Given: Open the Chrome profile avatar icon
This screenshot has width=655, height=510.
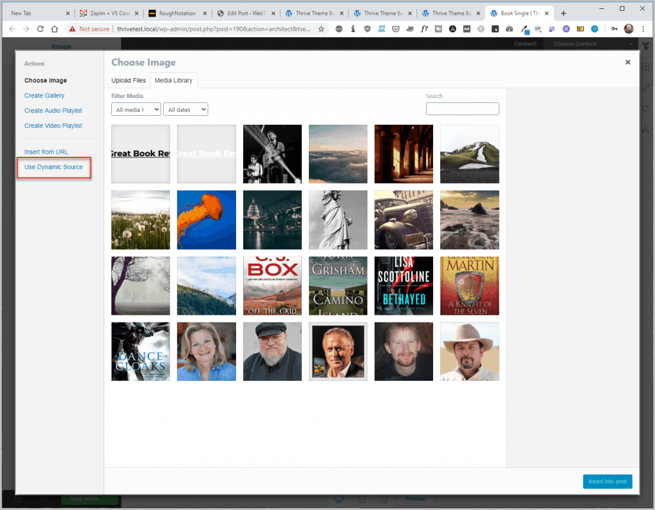Looking at the screenshot, I should click(x=629, y=29).
